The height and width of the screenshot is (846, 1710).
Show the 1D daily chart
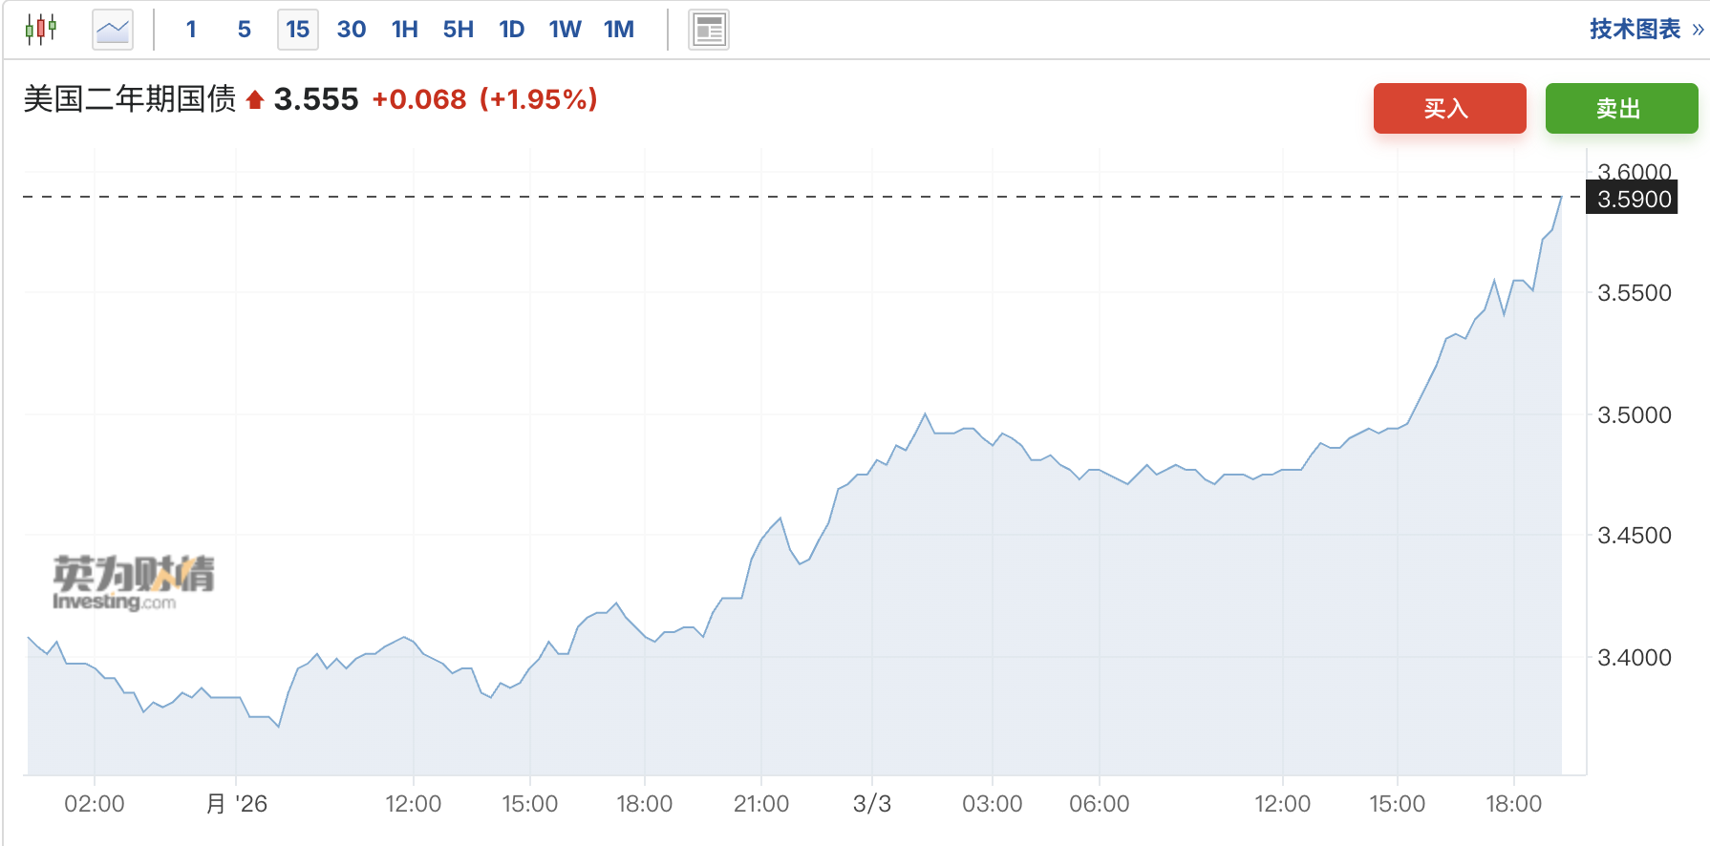click(512, 30)
